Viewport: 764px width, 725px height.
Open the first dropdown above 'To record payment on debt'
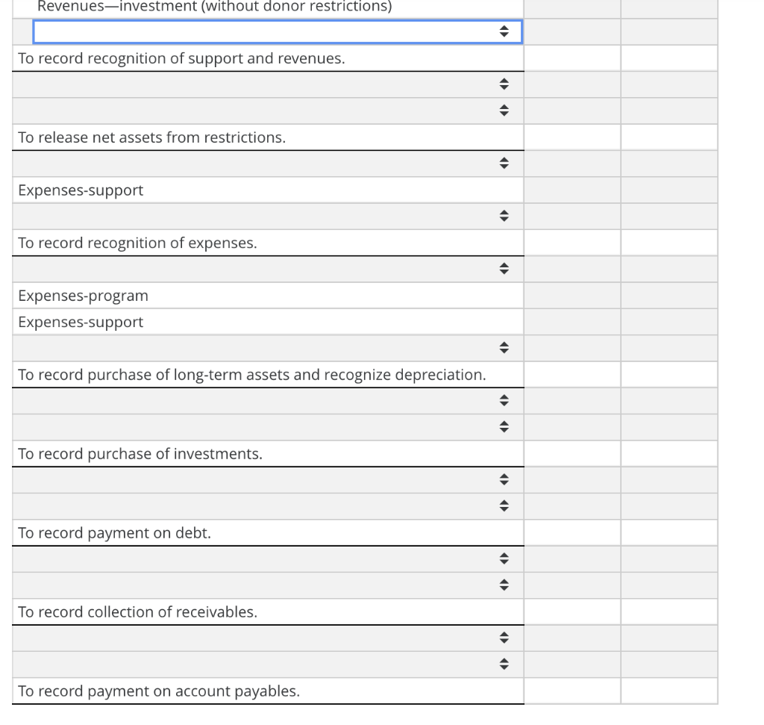point(505,479)
